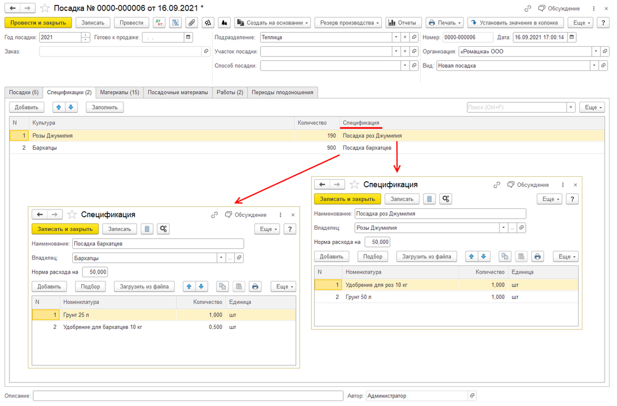
Task: Open the Создать на основании dropdown menu
Action: 272,22
